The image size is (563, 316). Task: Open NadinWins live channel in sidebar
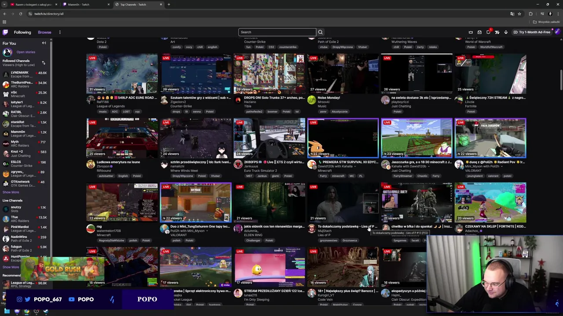point(25,239)
